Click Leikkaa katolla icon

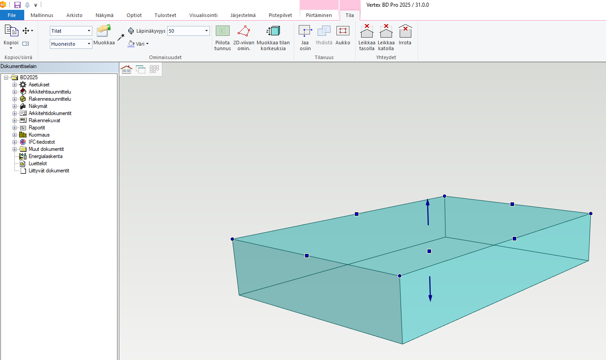[x=386, y=31]
